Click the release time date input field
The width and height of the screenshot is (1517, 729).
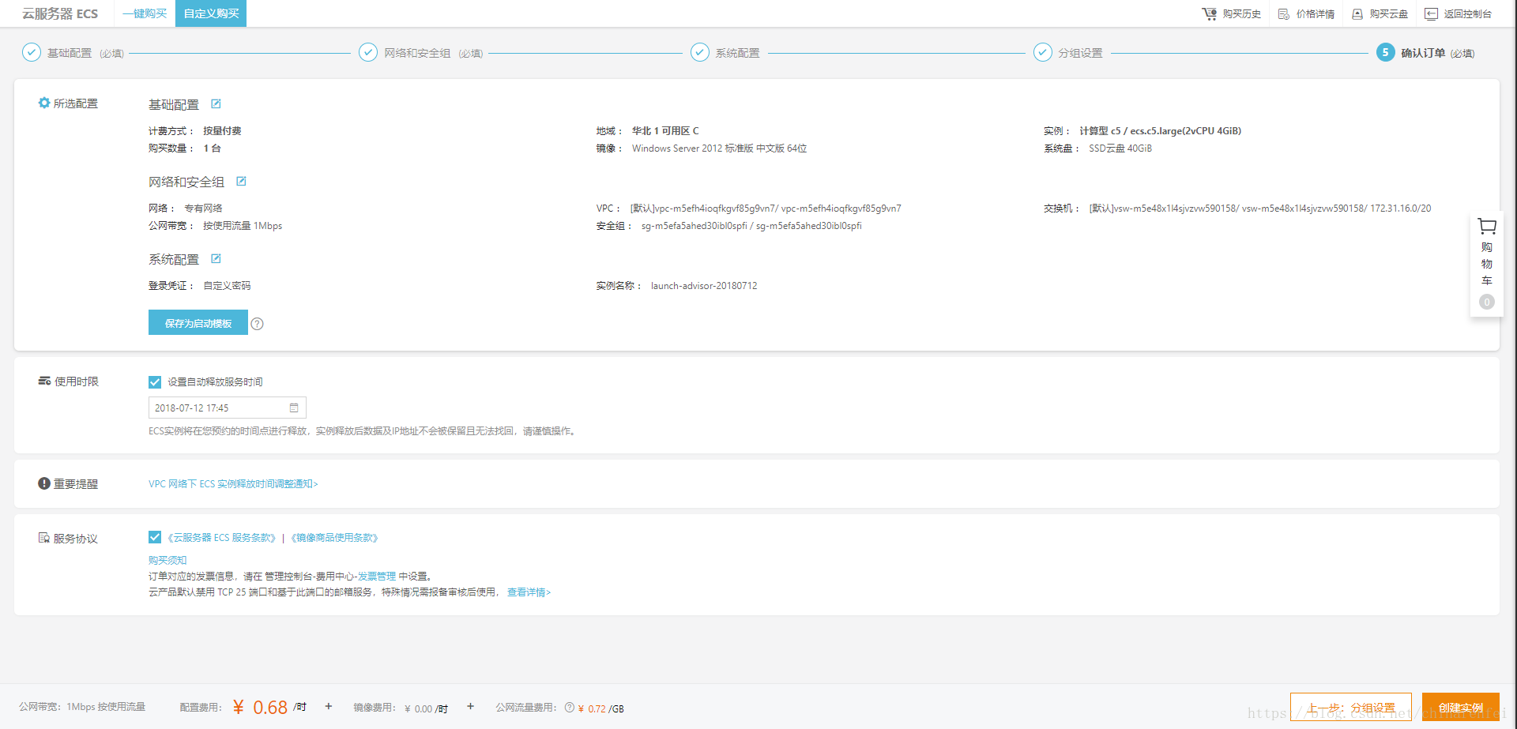(228, 408)
